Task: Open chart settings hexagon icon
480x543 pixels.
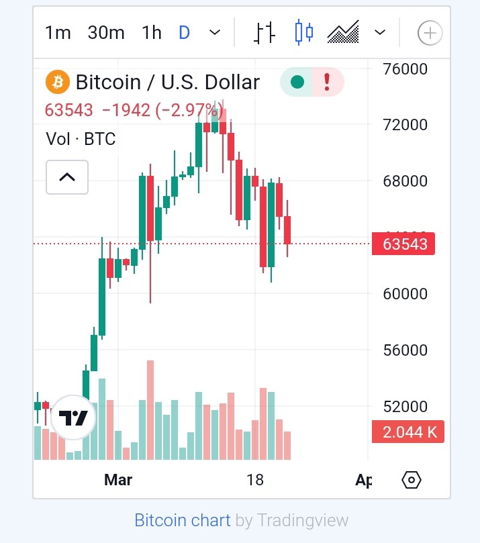Action: pyautogui.click(x=412, y=480)
